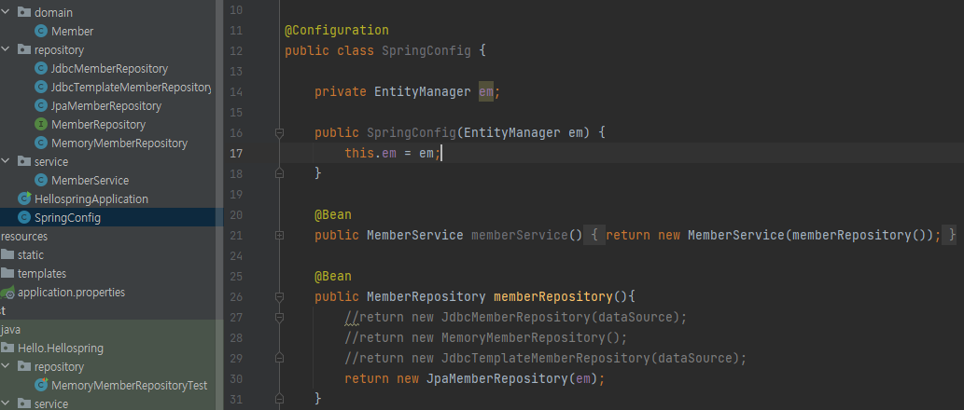Click the Member class icon
The width and height of the screenshot is (964, 410).
coord(41,32)
